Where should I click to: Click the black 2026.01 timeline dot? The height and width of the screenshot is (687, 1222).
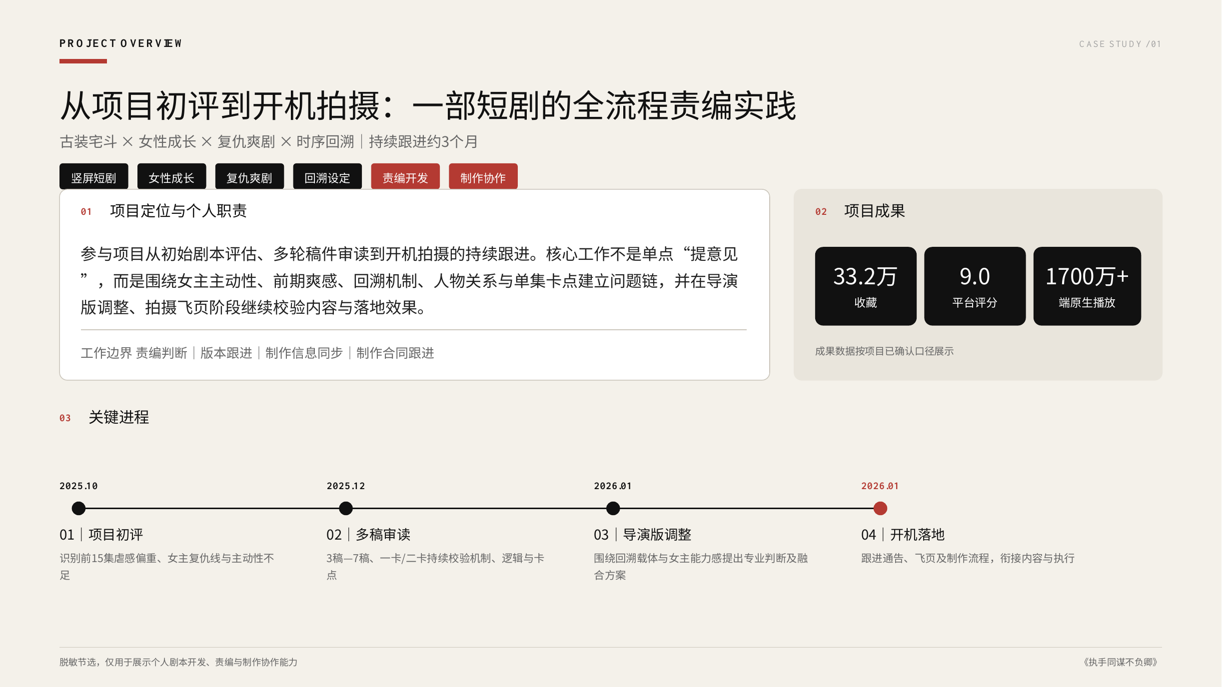point(613,509)
